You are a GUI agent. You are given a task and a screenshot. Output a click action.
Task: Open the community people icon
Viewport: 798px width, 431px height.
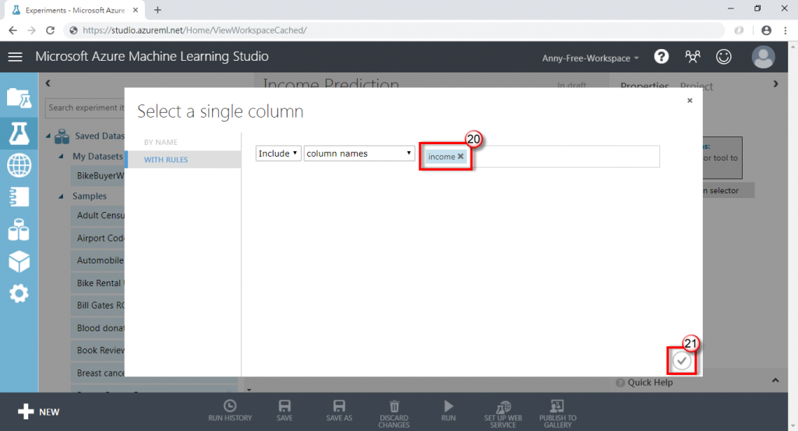pyautogui.click(x=692, y=56)
